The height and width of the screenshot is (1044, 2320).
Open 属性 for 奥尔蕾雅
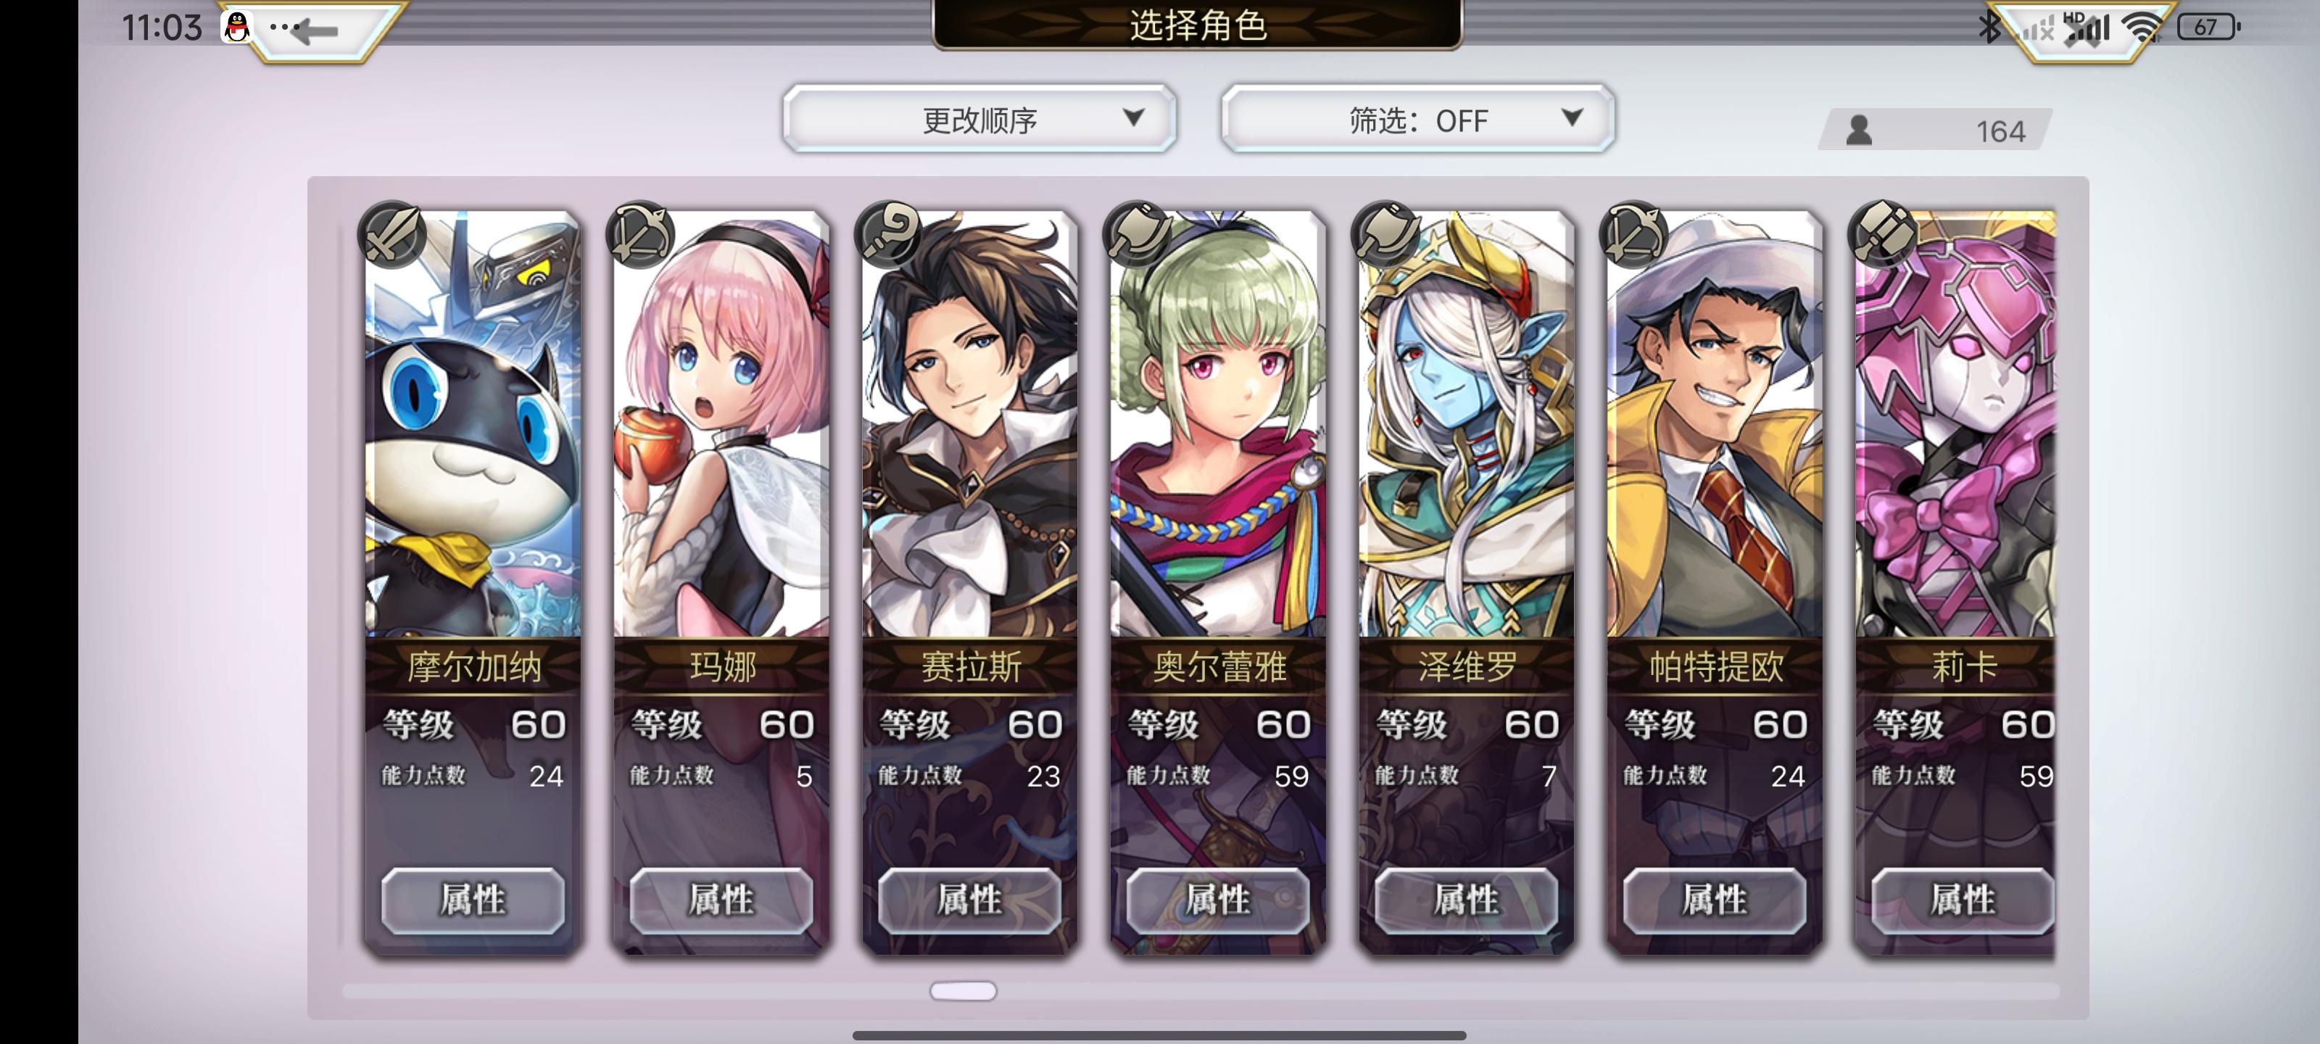pyautogui.click(x=1218, y=900)
